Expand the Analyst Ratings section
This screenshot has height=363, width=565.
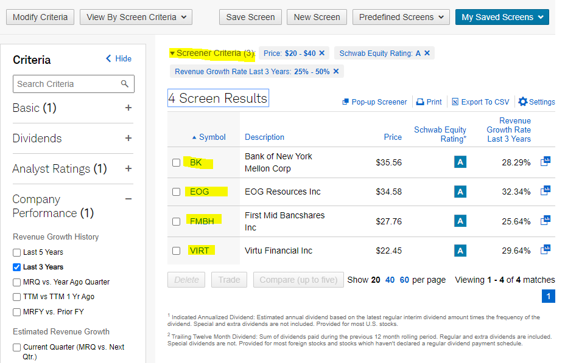click(128, 168)
